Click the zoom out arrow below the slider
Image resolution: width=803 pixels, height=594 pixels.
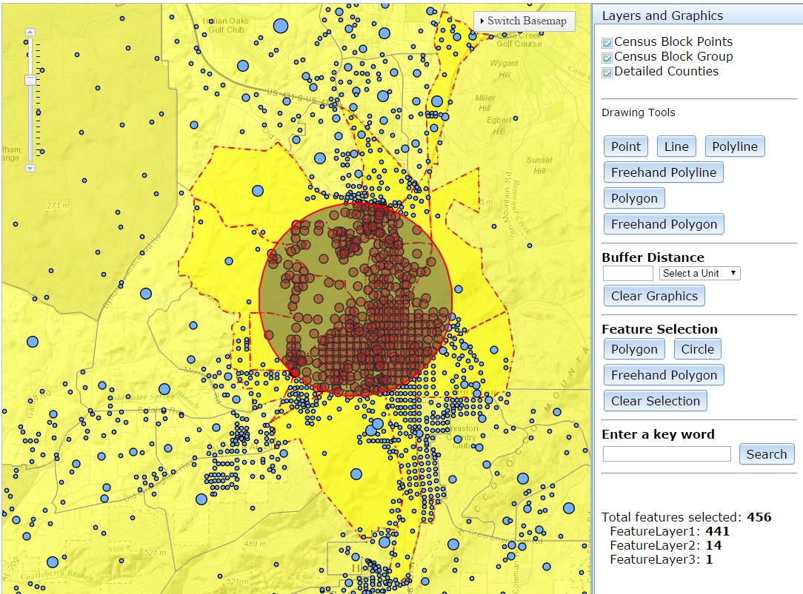click(30, 168)
